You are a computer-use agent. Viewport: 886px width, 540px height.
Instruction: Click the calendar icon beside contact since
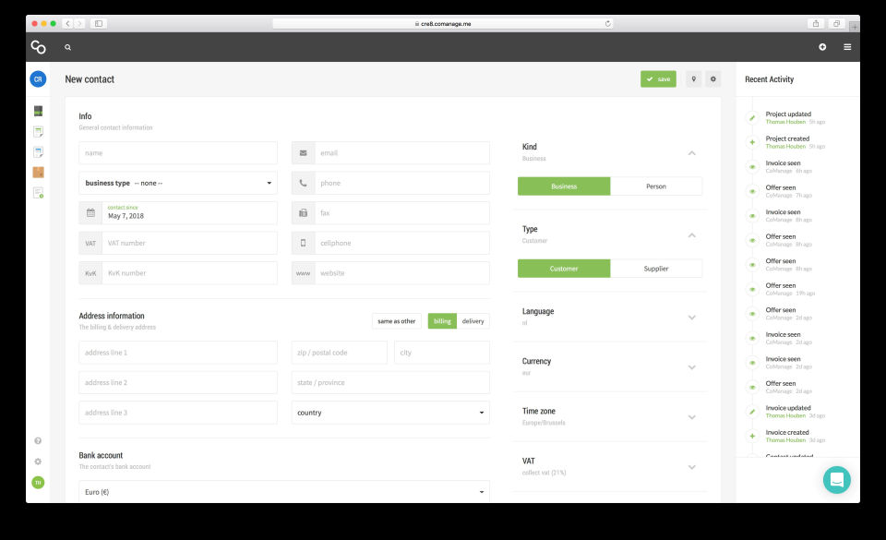[x=90, y=213]
